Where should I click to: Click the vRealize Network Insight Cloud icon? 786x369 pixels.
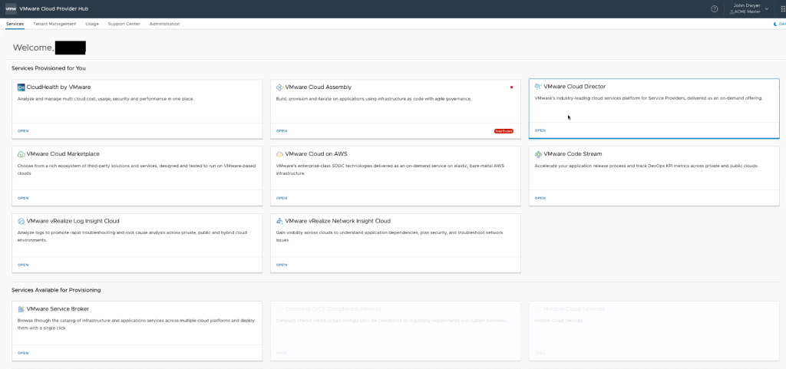click(x=279, y=221)
